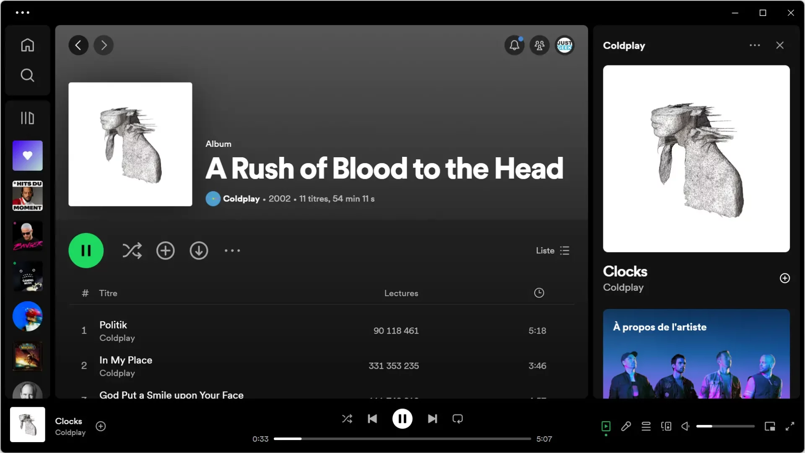Open the Gaming Music playlist thumbnail
The height and width of the screenshot is (453, 805).
click(28, 276)
